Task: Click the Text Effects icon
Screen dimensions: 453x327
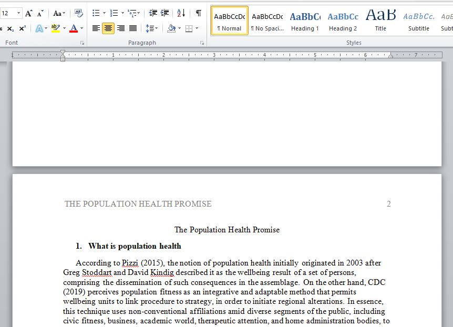Action: pyautogui.click(x=39, y=28)
